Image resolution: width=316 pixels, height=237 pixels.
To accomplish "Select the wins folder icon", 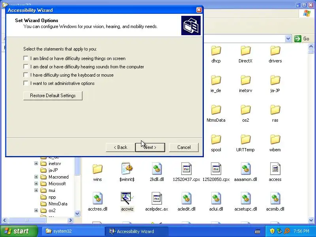I will click(98, 169).
